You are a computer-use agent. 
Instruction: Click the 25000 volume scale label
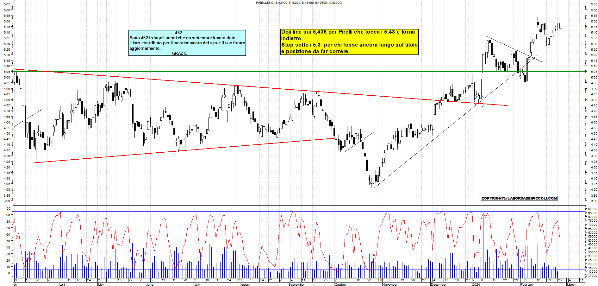(593, 260)
